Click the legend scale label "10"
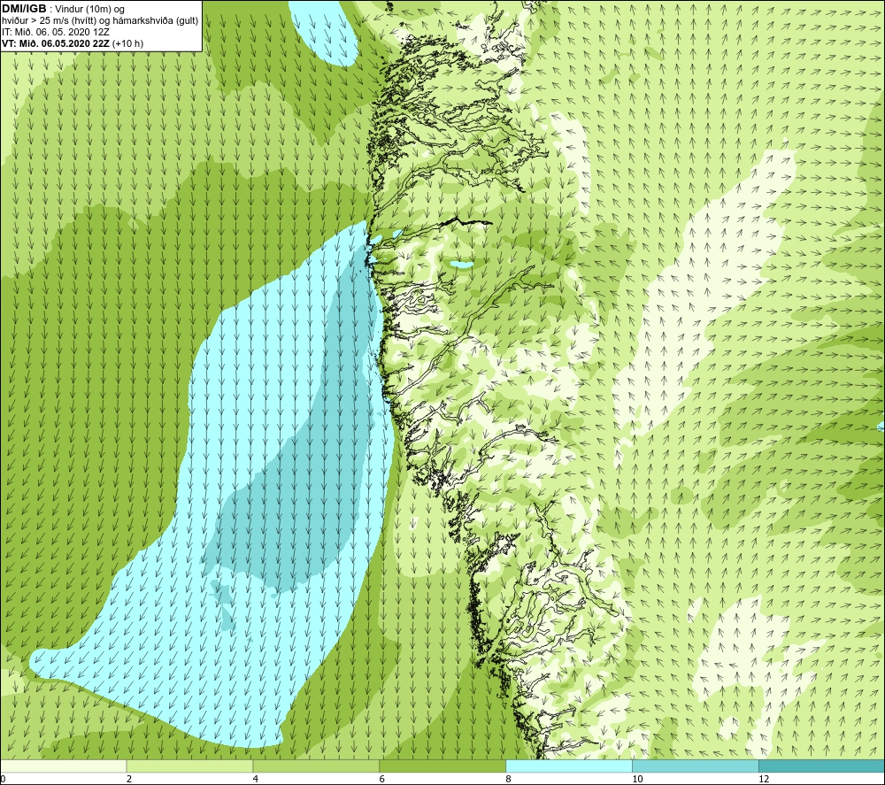 637,779
